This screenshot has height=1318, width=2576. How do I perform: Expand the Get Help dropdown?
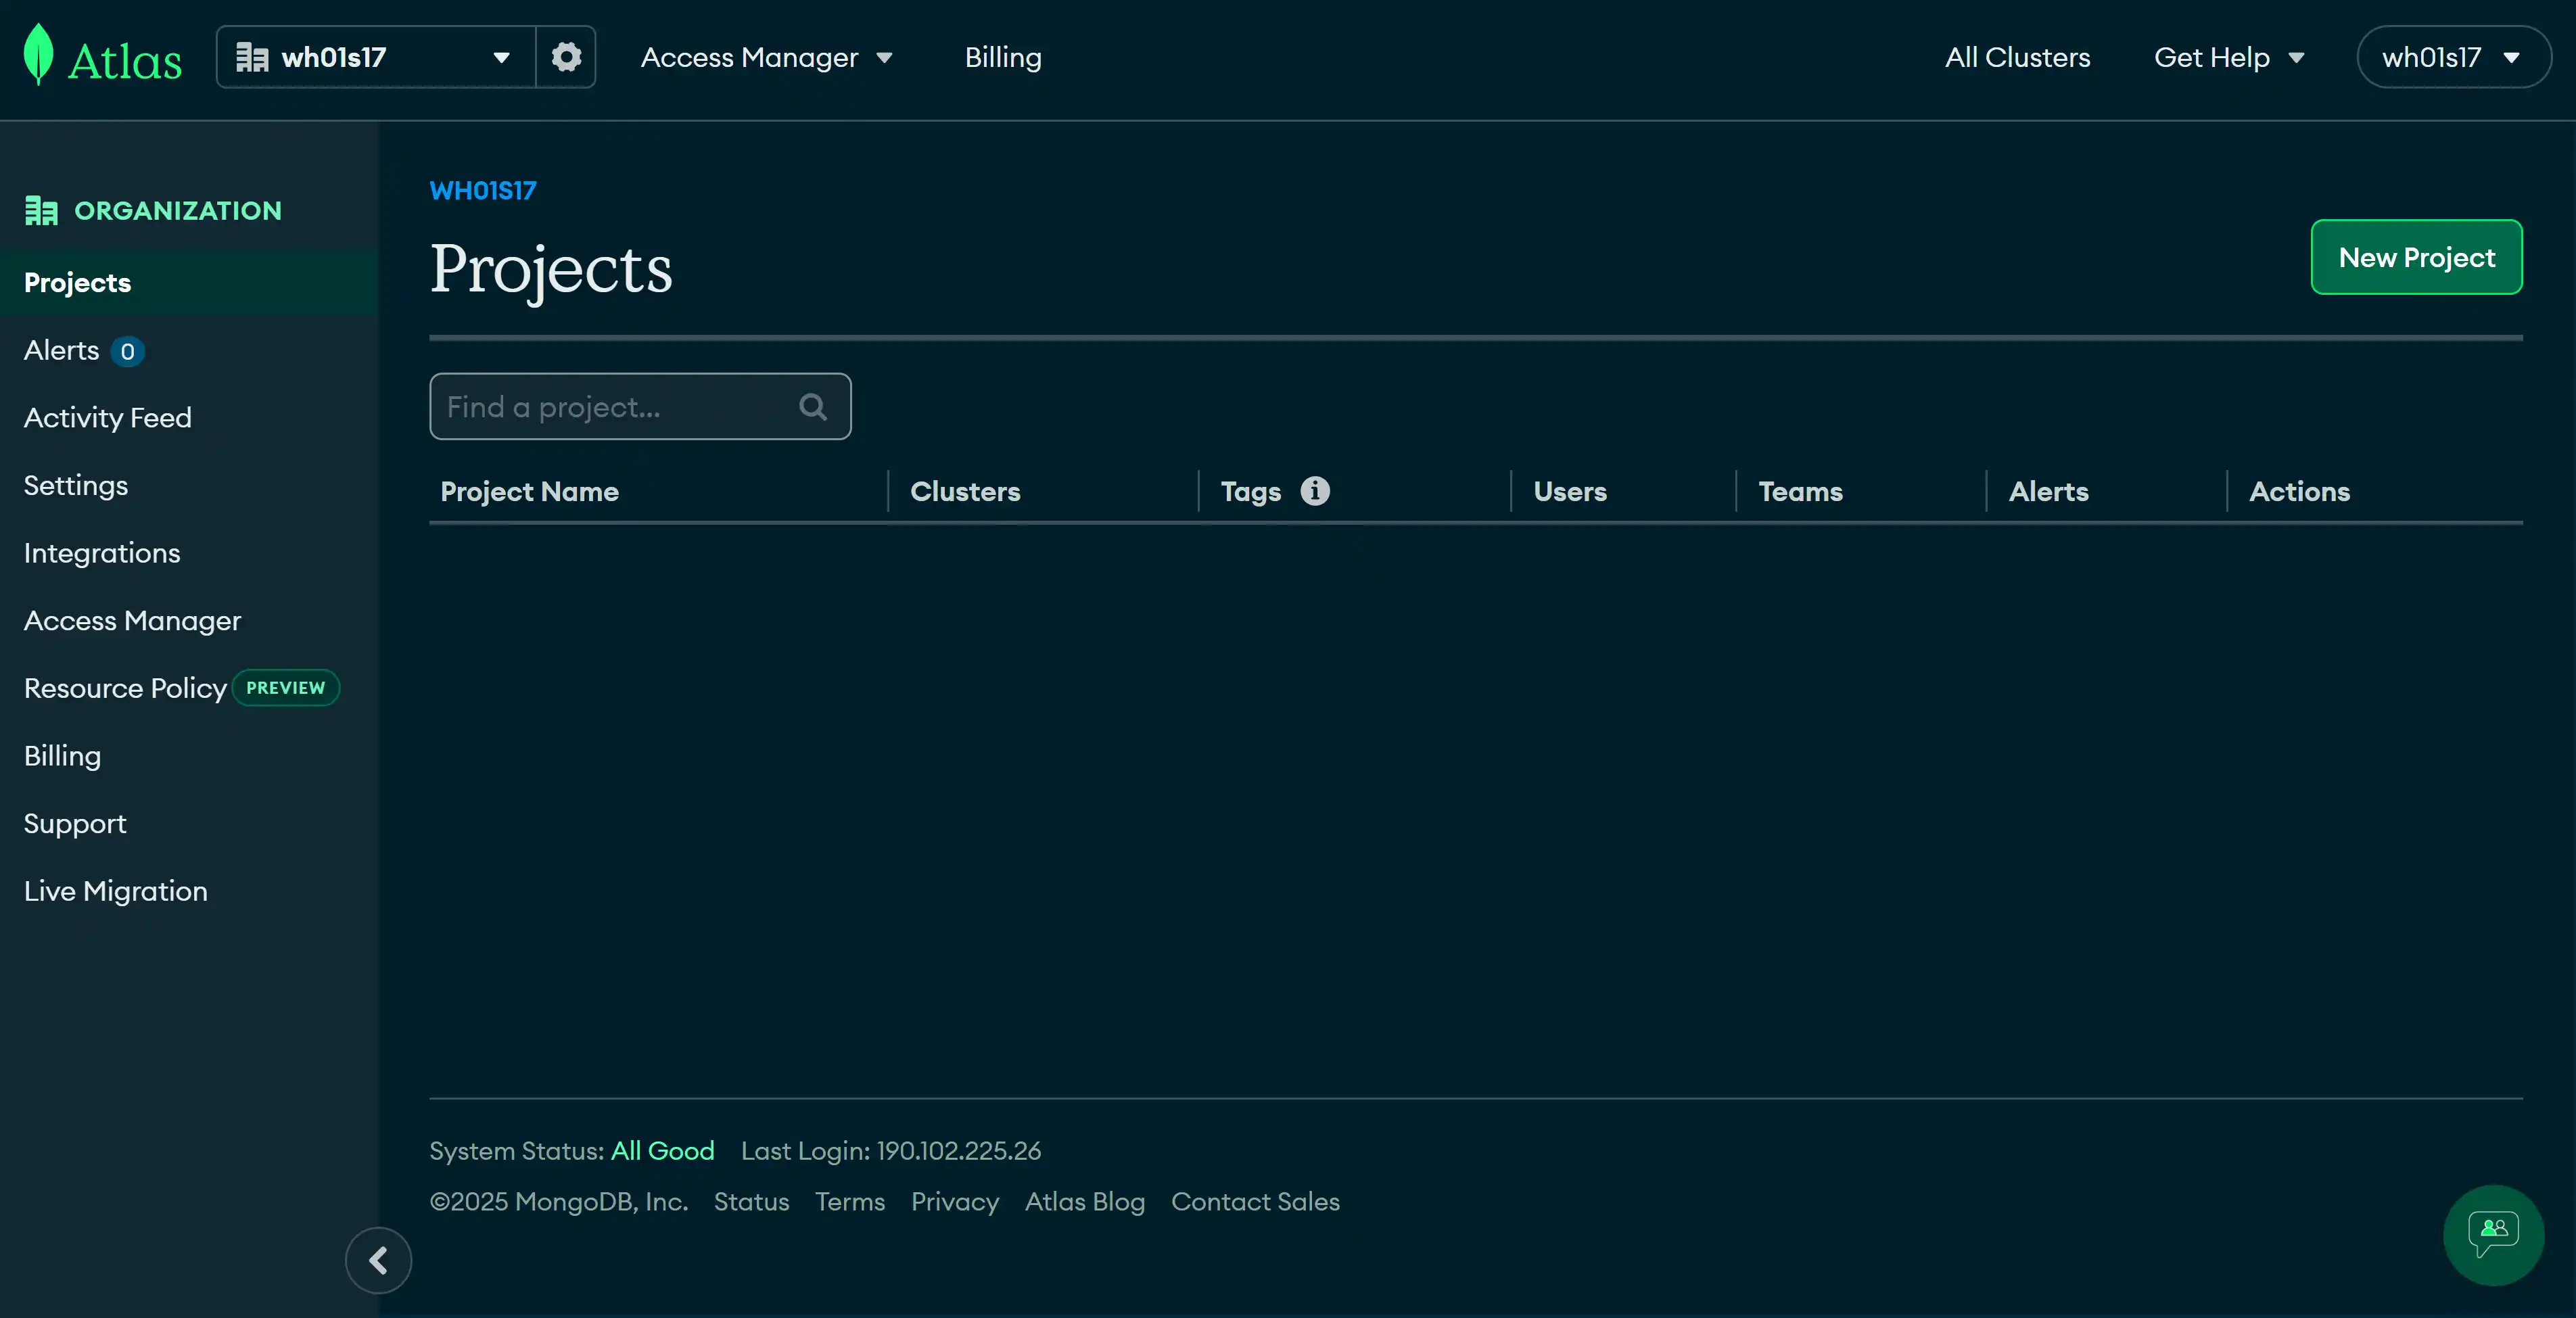pos(2228,58)
